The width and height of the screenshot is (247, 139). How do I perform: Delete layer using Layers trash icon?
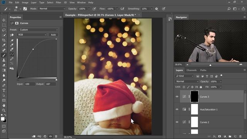click(240, 136)
